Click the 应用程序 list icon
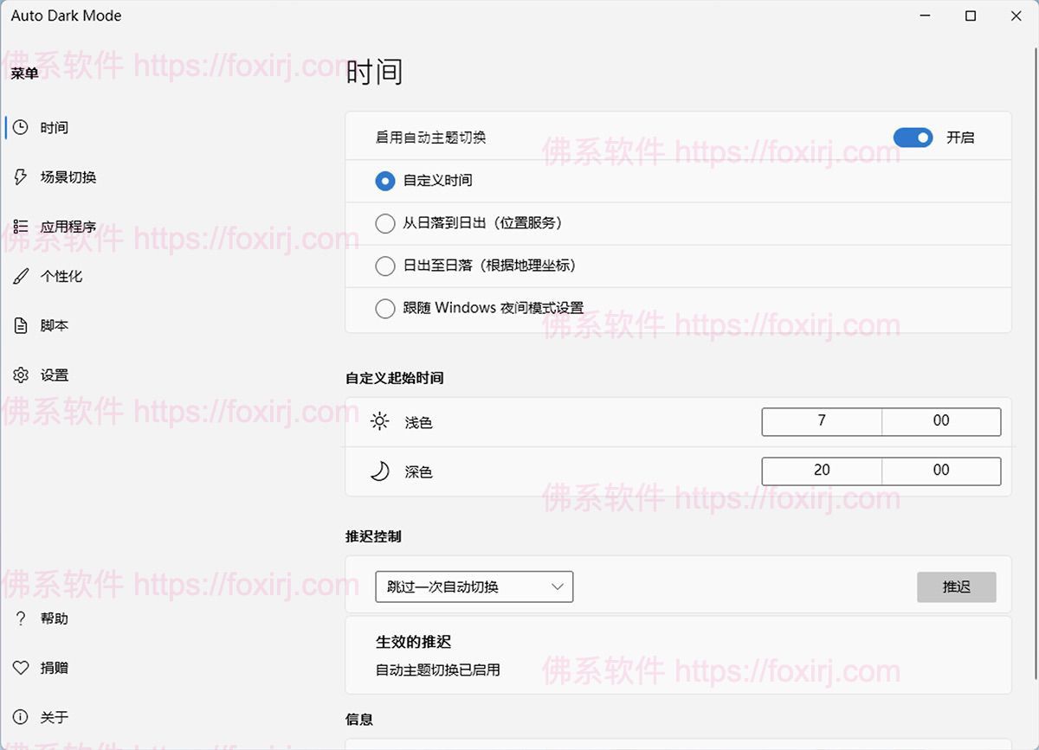Viewport: 1039px width, 750px height. pos(22,226)
